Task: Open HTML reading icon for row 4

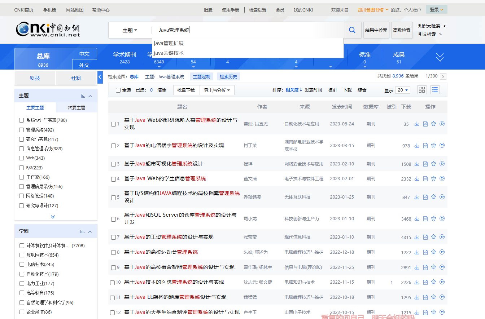Action: pos(425,178)
